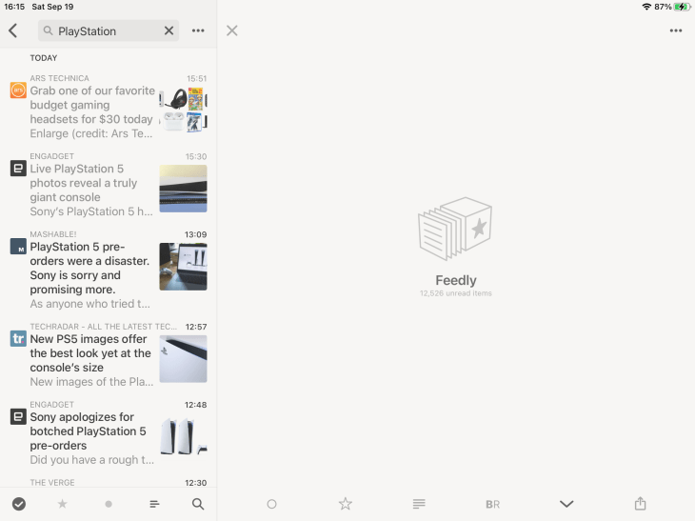Clear the PlayStation search text
The width and height of the screenshot is (695, 521).
[169, 30]
